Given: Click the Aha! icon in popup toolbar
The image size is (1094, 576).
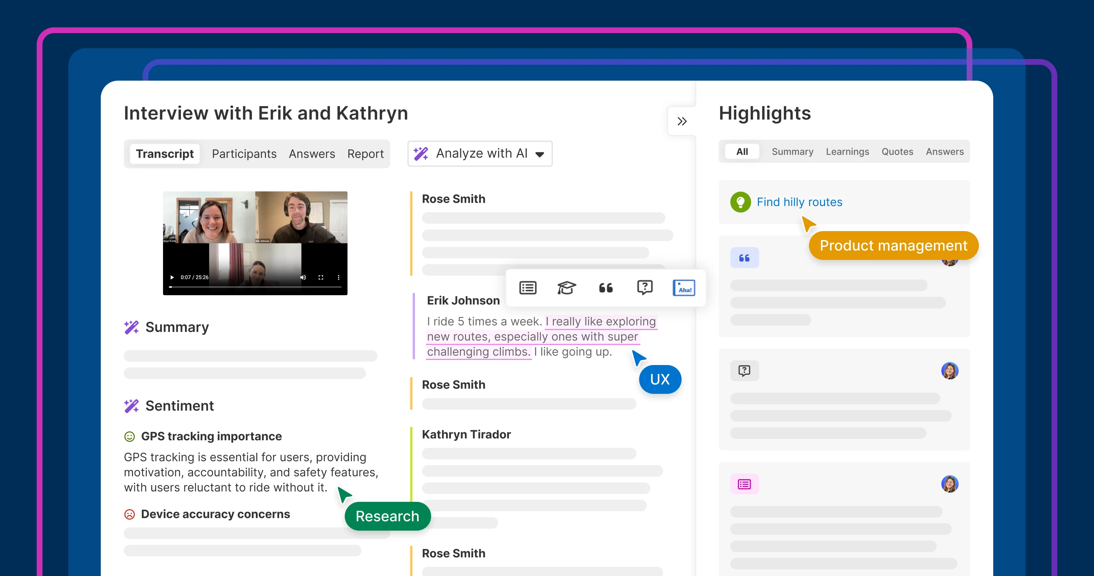Looking at the screenshot, I should click(684, 288).
